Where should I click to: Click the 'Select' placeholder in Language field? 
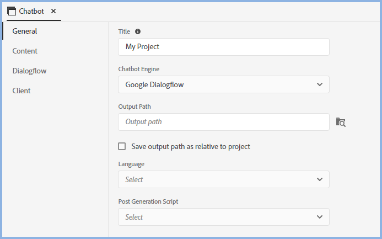(134, 179)
